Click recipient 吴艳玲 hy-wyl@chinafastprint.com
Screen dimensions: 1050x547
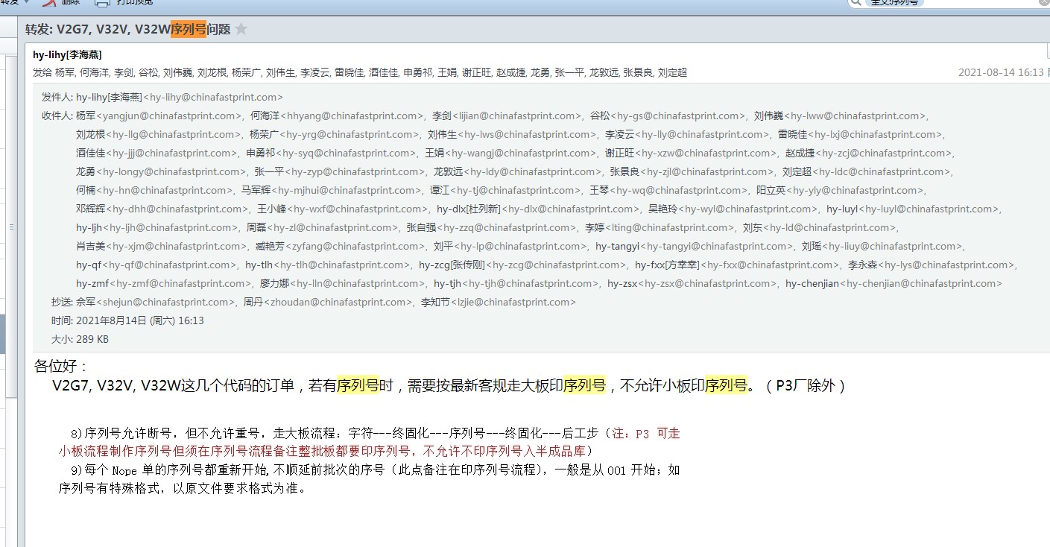pos(734,209)
